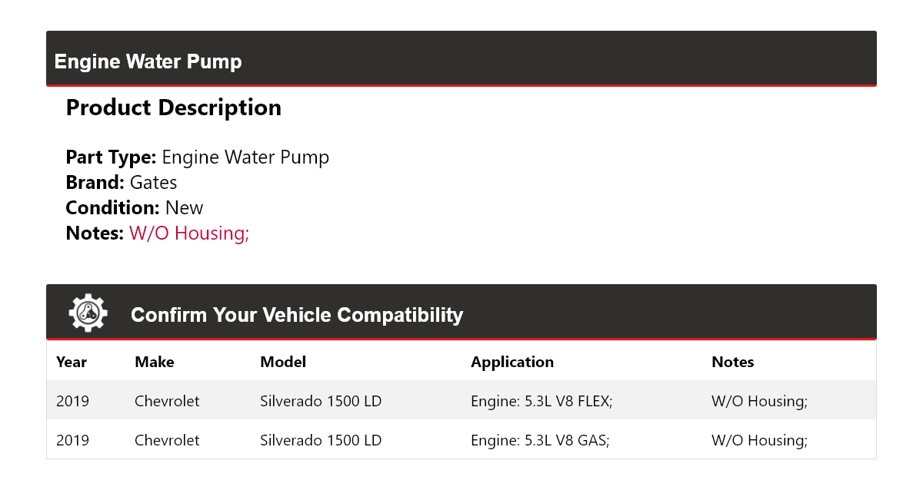923x490 pixels.
Task: Select the Product Description heading
Action: pyautogui.click(x=174, y=108)
